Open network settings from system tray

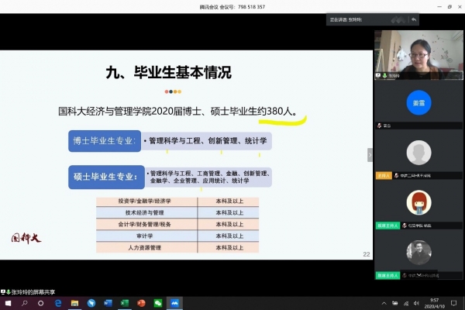406,303
